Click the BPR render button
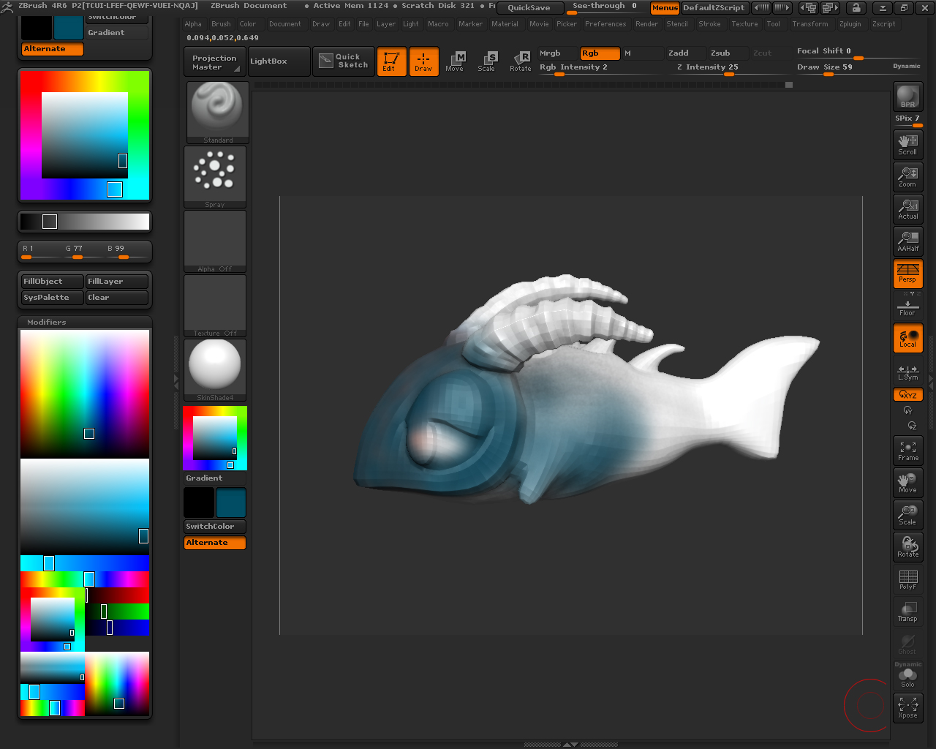The height and width of the screenshot is (749, 936). (907, 97)
